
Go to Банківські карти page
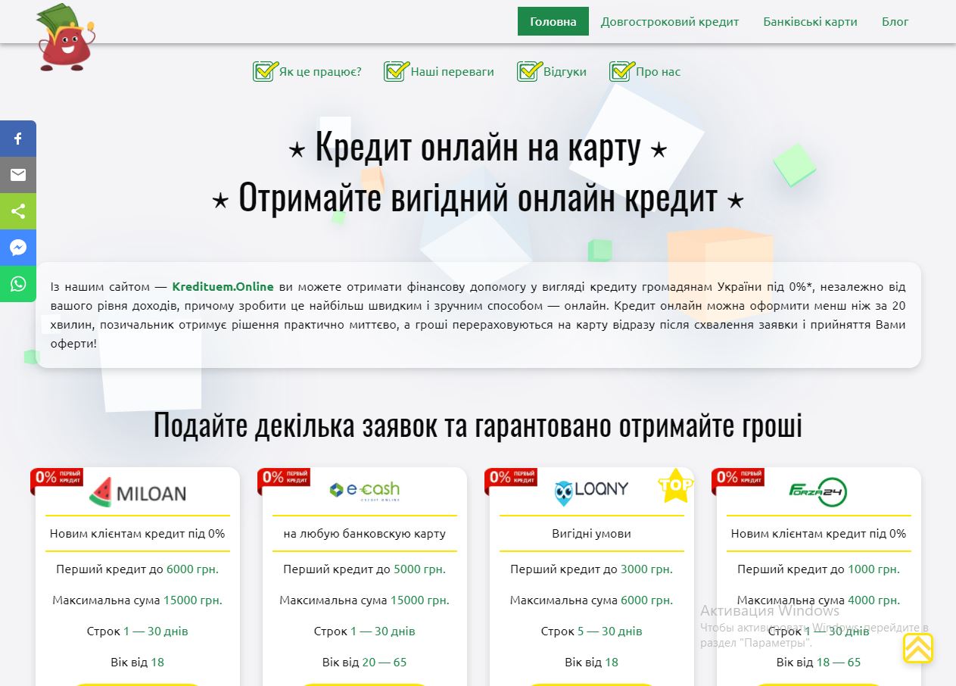tap(810, 21)
